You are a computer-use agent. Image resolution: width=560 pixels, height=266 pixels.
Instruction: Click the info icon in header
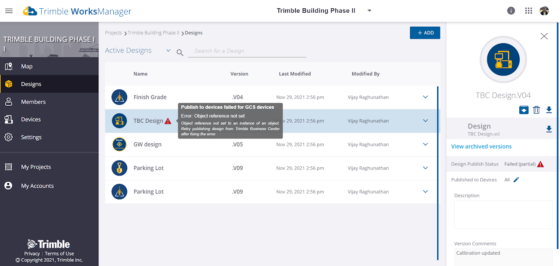[x=511, y=11]
